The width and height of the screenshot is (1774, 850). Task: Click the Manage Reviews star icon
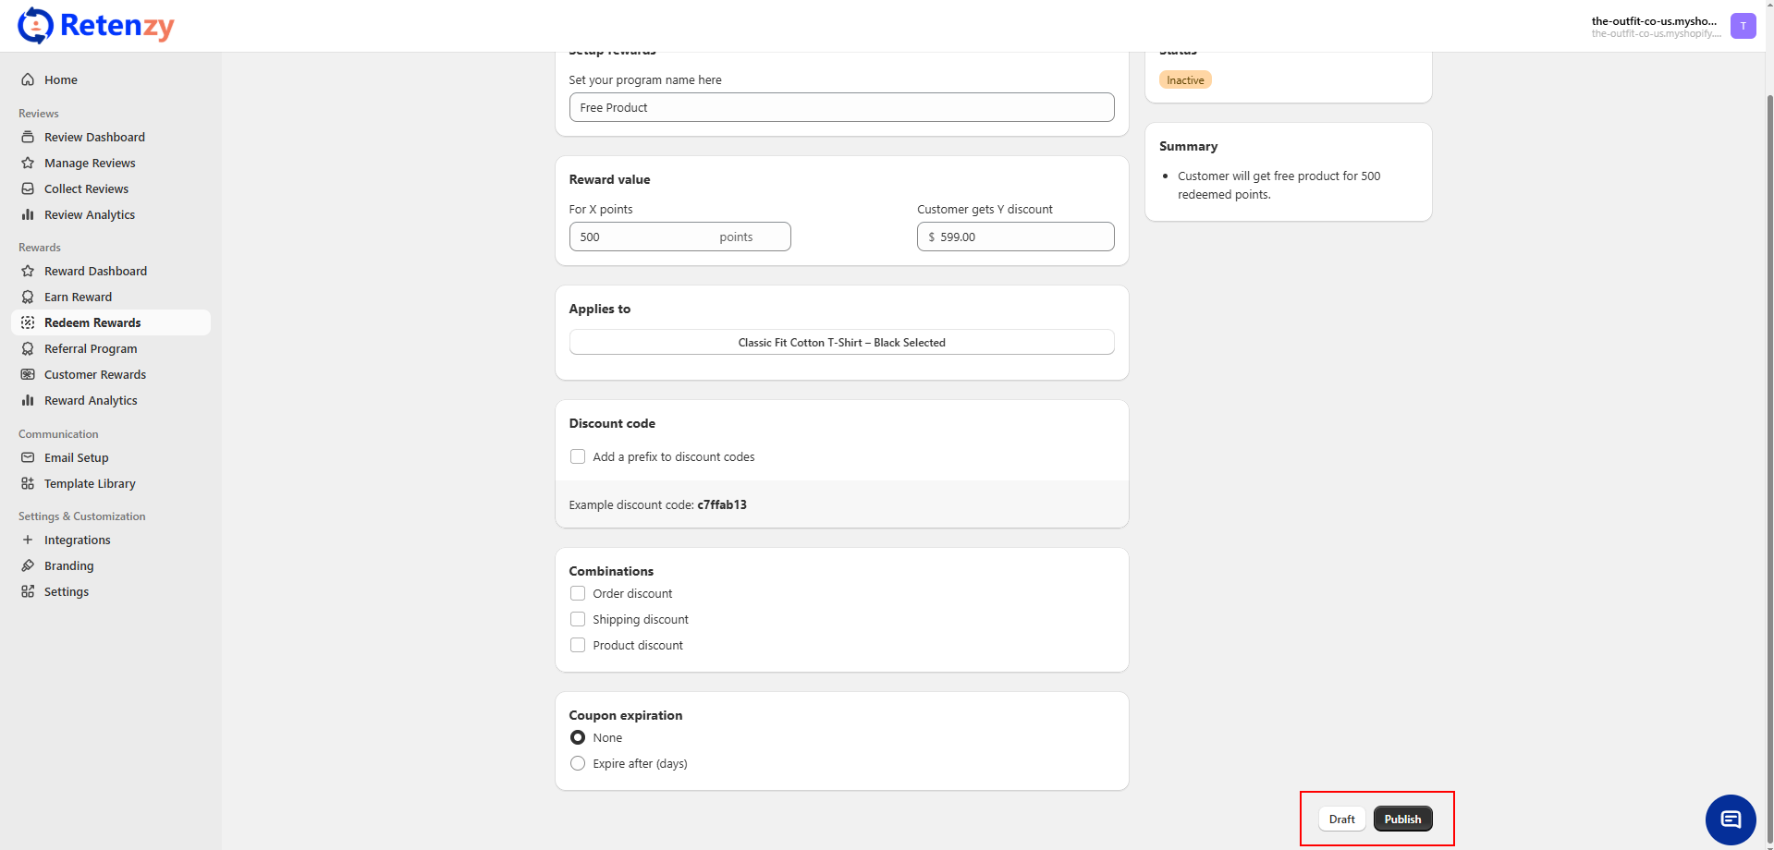click(28, 163)
